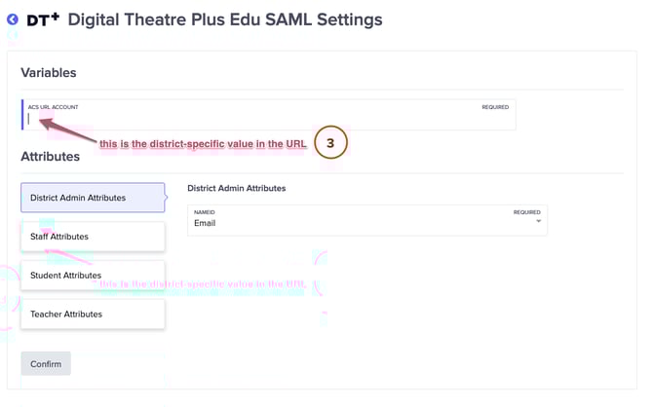Viewport: 653px width, 407px height.
Task: Click the NAMEID field label
Action: pyautogui.click(x=205, y=211)
